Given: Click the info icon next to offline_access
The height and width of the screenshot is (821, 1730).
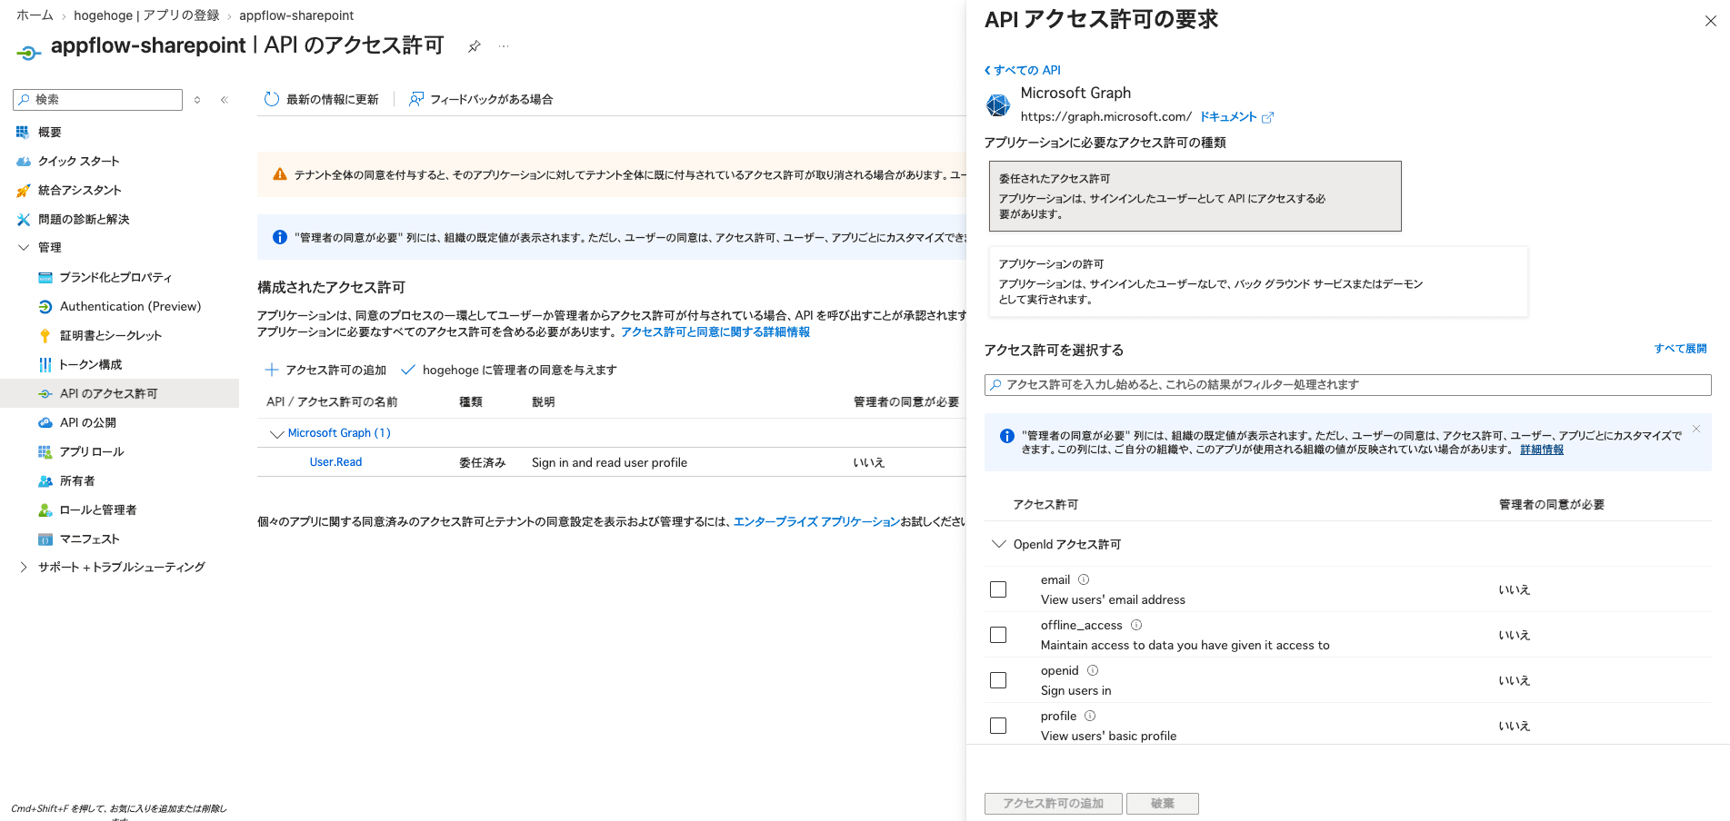Looking at the screenshot, I should (x=1136, y=625).
